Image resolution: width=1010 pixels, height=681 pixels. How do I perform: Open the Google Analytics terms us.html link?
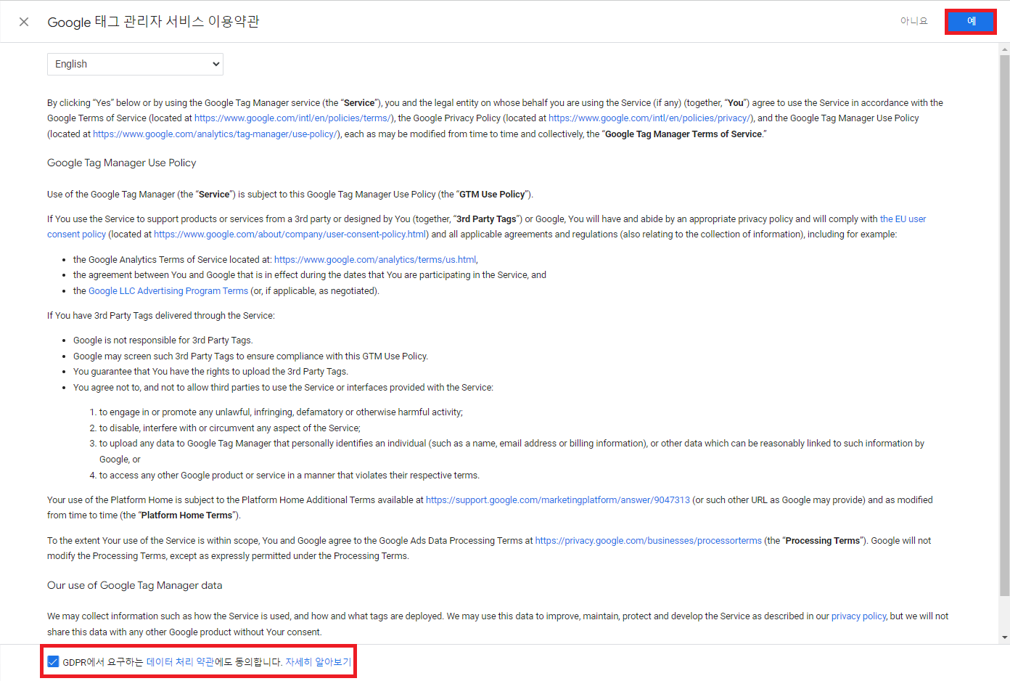374,259
